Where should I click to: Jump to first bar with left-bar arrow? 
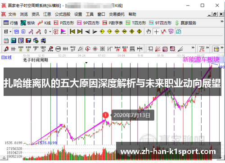pos(72,32)
